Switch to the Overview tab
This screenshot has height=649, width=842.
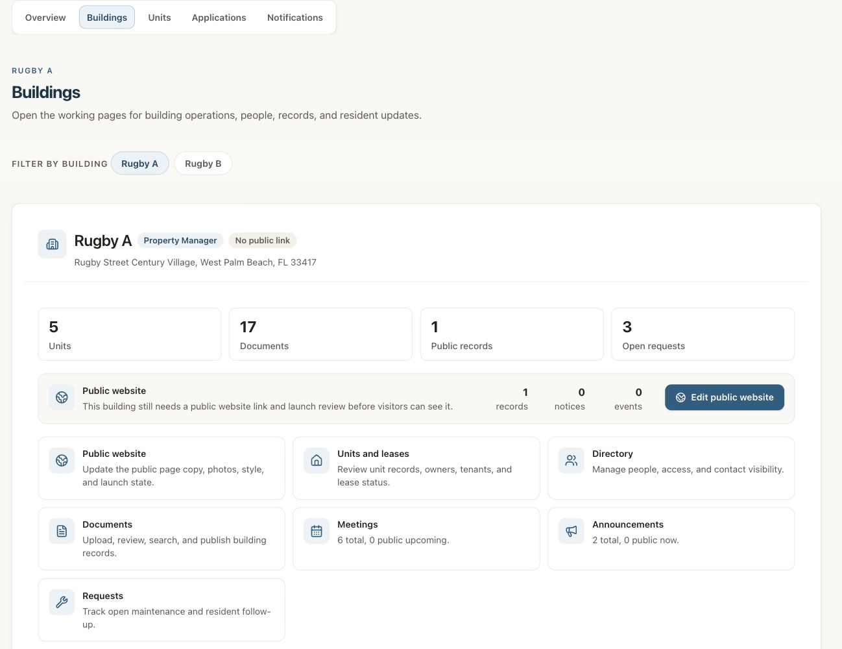coord(45,18)
